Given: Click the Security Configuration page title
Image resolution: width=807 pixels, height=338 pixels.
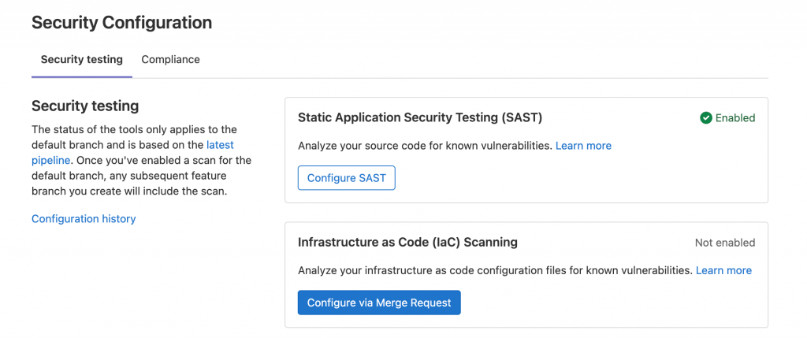Looking at the screenshot, I should [121, 23].
